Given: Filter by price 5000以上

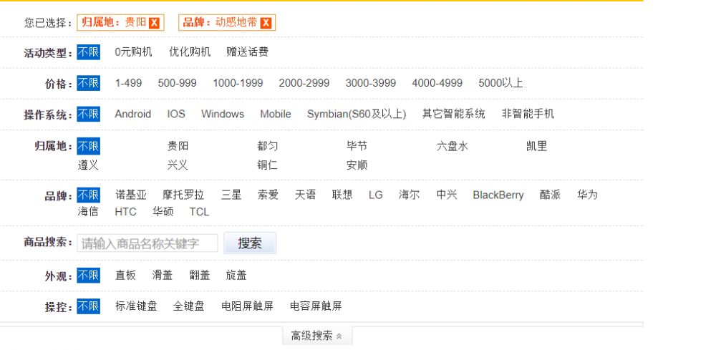Looking at the screenshot, I should pyautogui.click(x=500, y=83).
